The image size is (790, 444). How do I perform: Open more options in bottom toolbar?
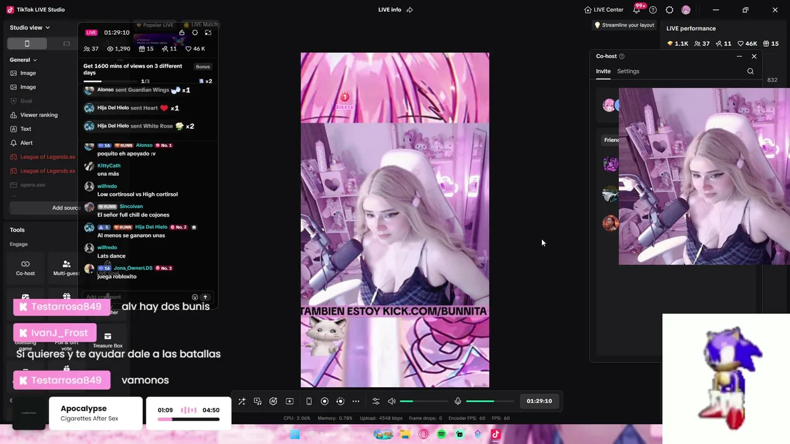pos(356,401)
